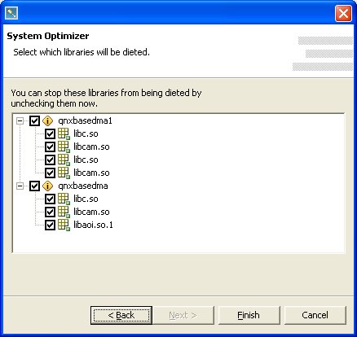Select the libaoi.so.1 row label
This screenshot has height=337, width=357.
[x=93, y=225]
